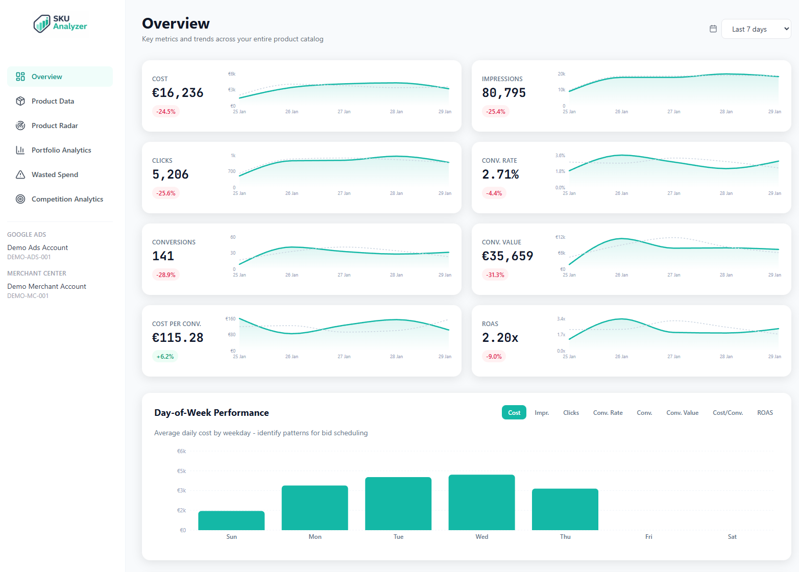Select the Demo Ads Account link
This screenshot has width=799, height=572.
pyautogui.click(x=37, y=247)
